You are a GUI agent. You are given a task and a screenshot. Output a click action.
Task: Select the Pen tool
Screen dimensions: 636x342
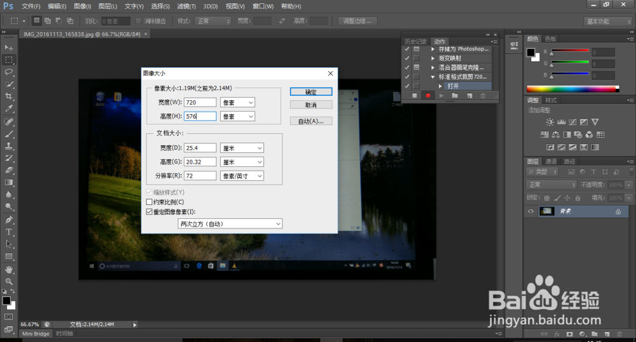(8, 220)
